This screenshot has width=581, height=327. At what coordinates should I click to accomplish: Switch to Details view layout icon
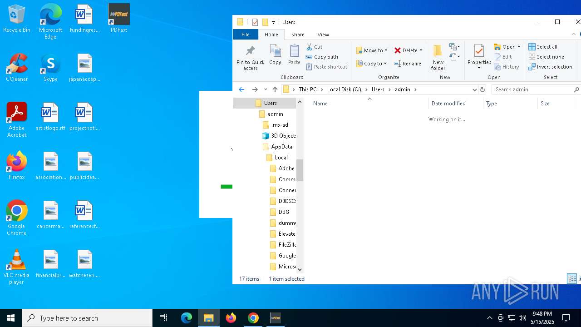572,279
